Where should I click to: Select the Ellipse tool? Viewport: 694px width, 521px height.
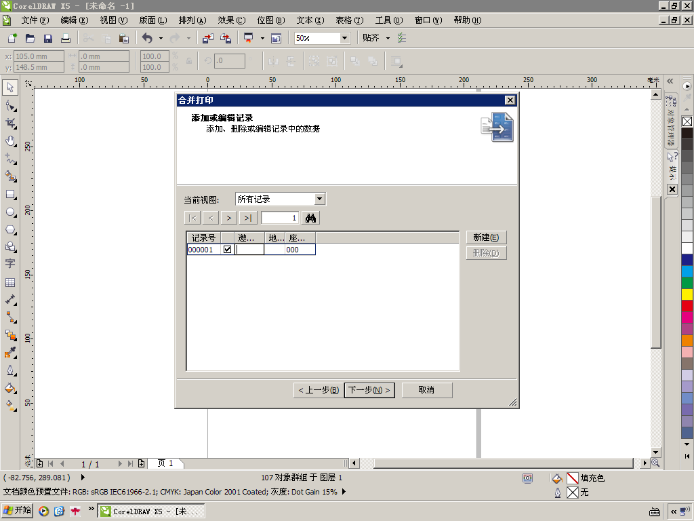(10, 212)
